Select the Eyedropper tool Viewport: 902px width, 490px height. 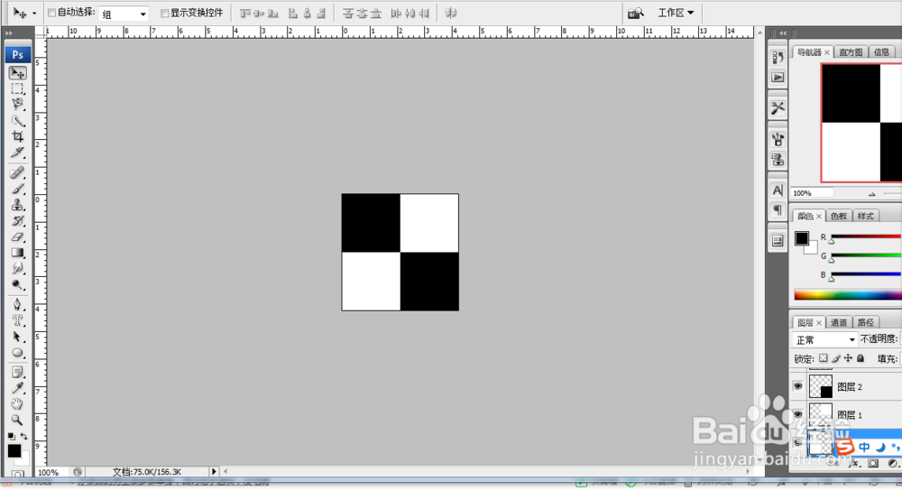pyautogui.click(x=17, y=389)
